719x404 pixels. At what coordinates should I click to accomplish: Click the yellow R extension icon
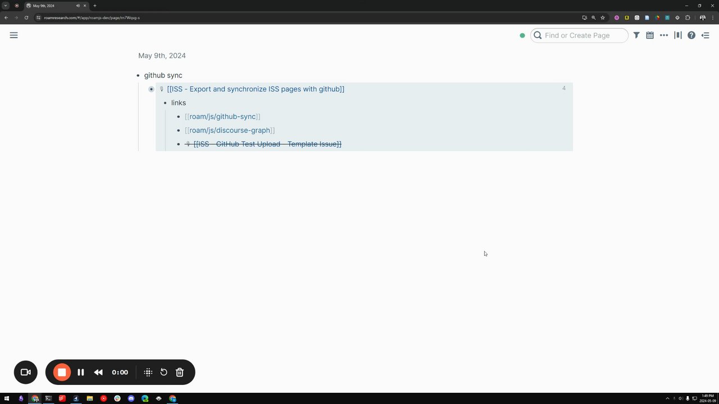click(627, 17)
